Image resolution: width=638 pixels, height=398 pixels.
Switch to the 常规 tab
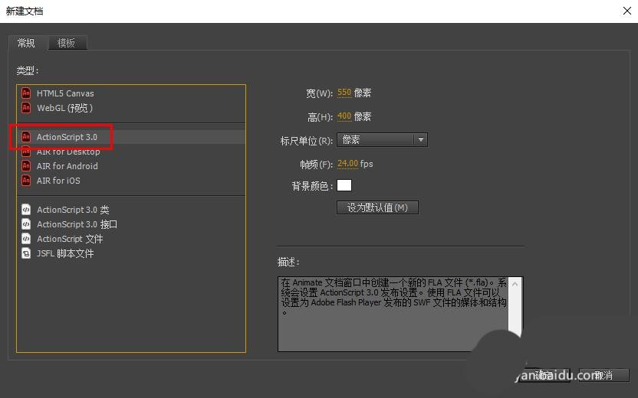26,43
